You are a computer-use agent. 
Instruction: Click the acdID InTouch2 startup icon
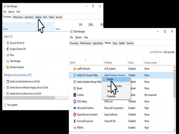click(x=75, y=69)
